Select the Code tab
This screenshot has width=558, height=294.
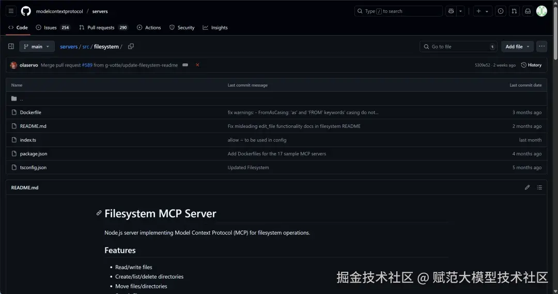point(18,27)
